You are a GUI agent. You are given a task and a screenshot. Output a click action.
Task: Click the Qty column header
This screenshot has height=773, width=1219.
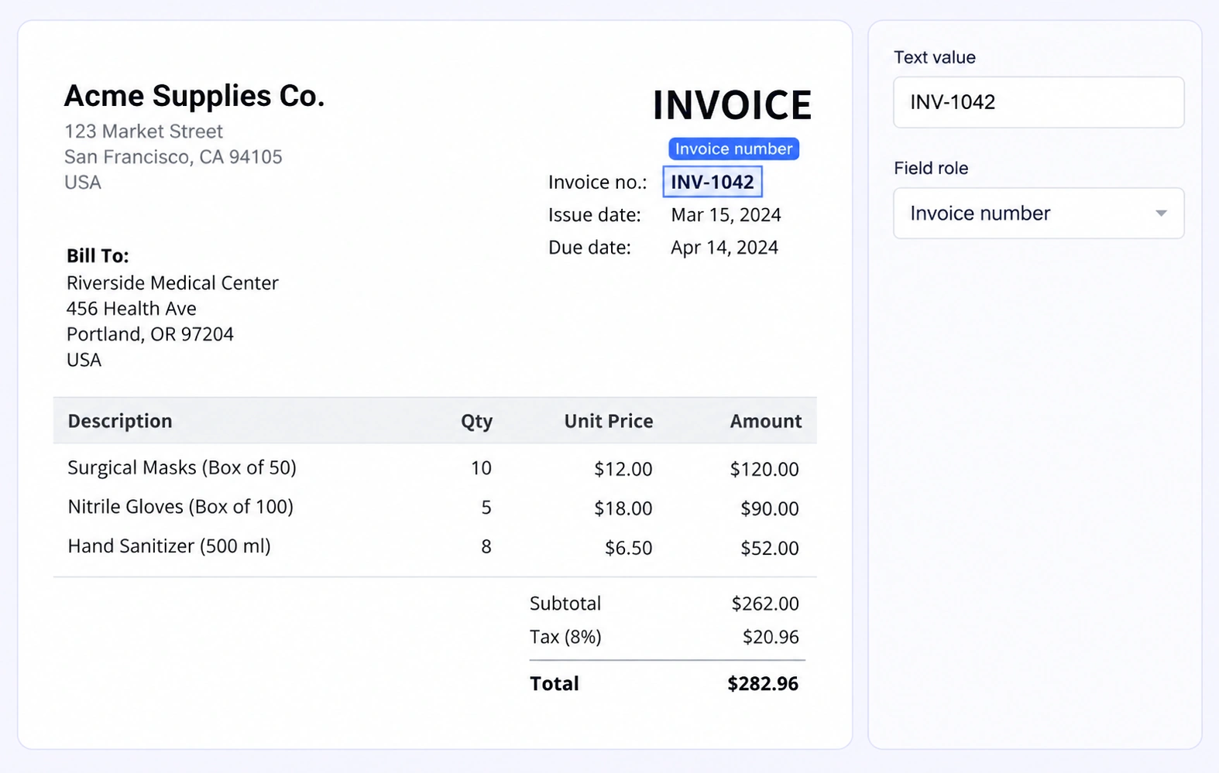pyautogui.click(x=477, y=421)
